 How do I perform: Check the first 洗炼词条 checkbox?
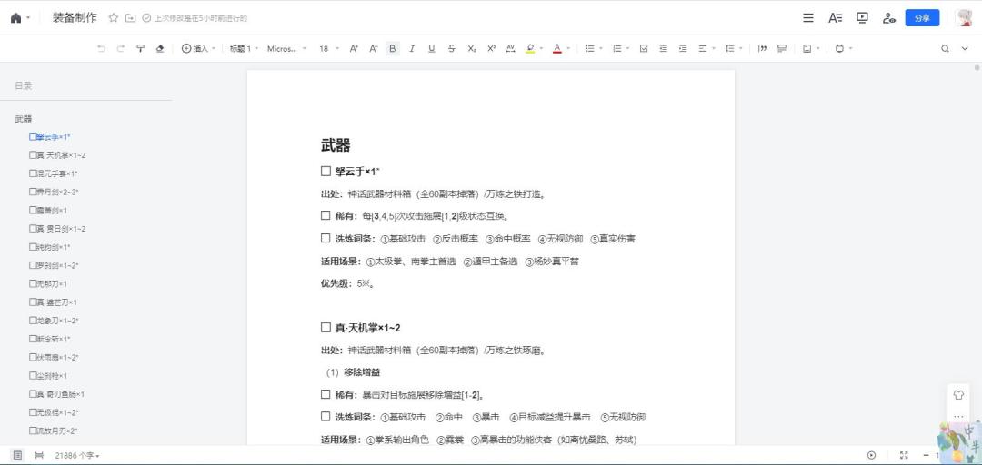(326, 239)
